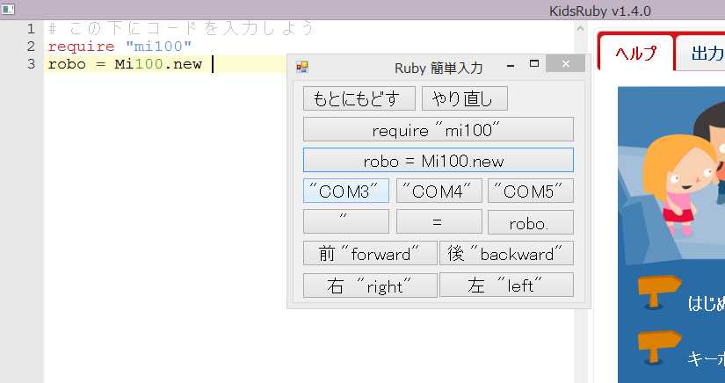Click the やり直し redo button

pos(464,98)
